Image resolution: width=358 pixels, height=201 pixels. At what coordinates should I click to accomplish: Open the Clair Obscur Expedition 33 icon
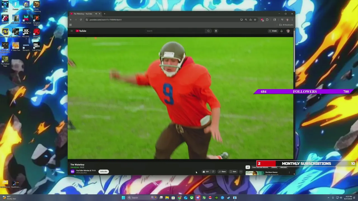tap(5, 47)
